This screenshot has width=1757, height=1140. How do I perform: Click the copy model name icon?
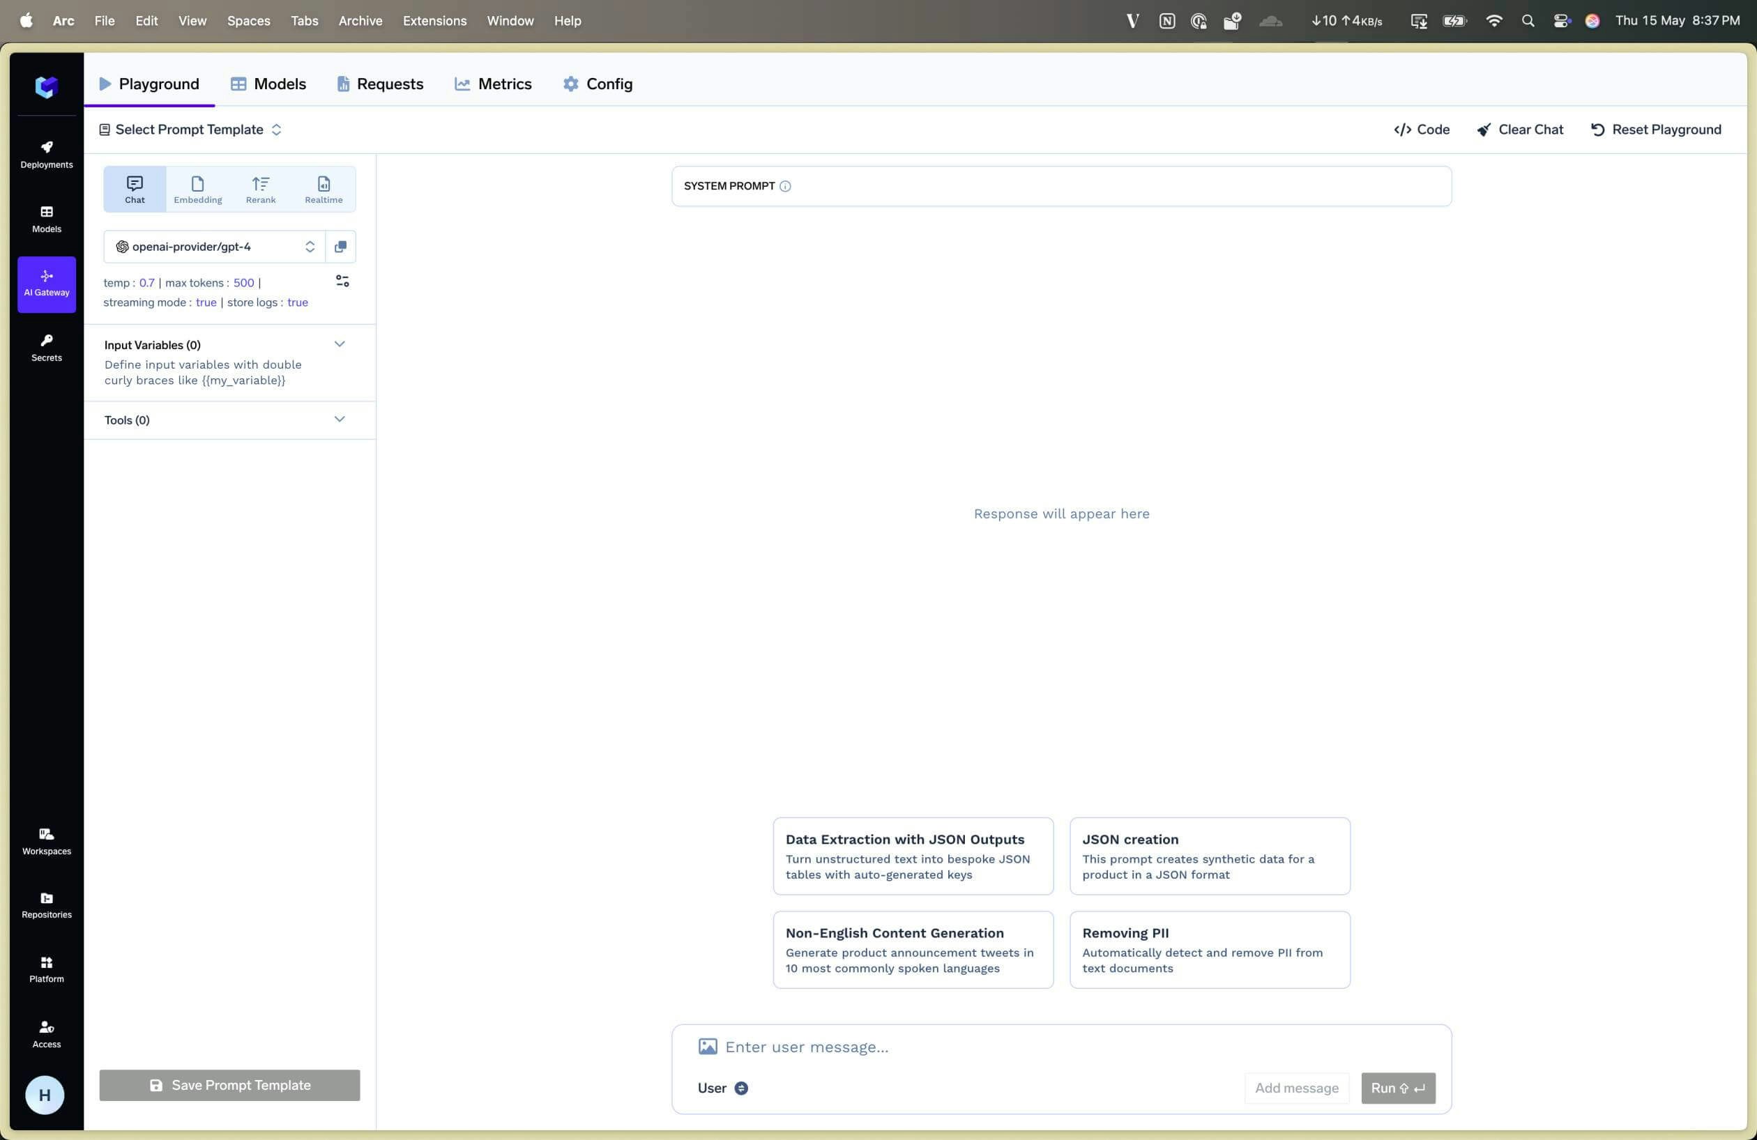click(x=340, y=247)
